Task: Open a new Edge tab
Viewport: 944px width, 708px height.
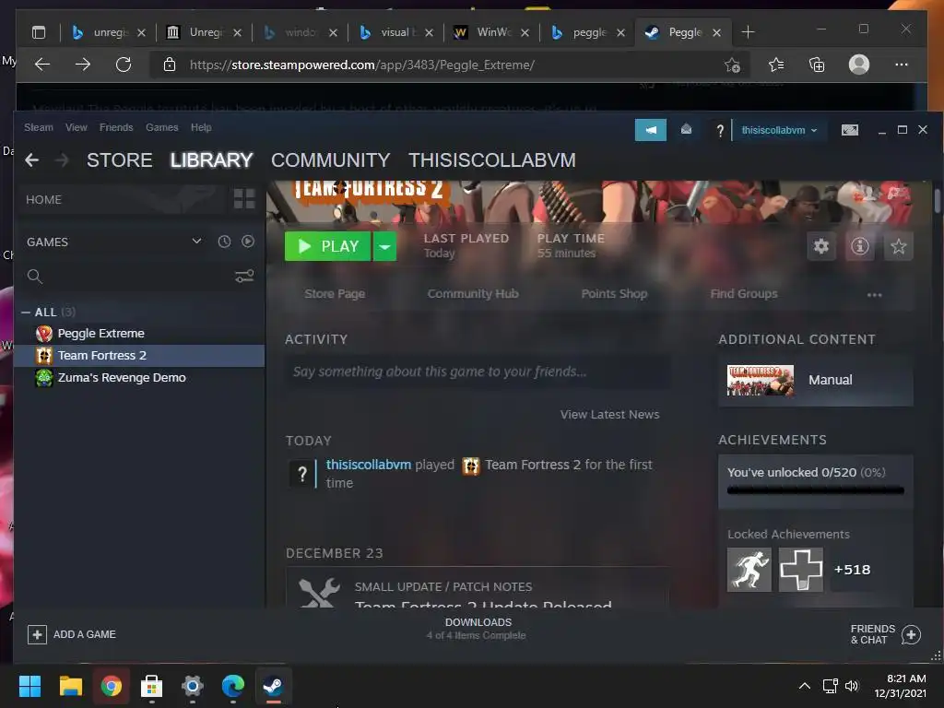Action: (x=748, y=32)
